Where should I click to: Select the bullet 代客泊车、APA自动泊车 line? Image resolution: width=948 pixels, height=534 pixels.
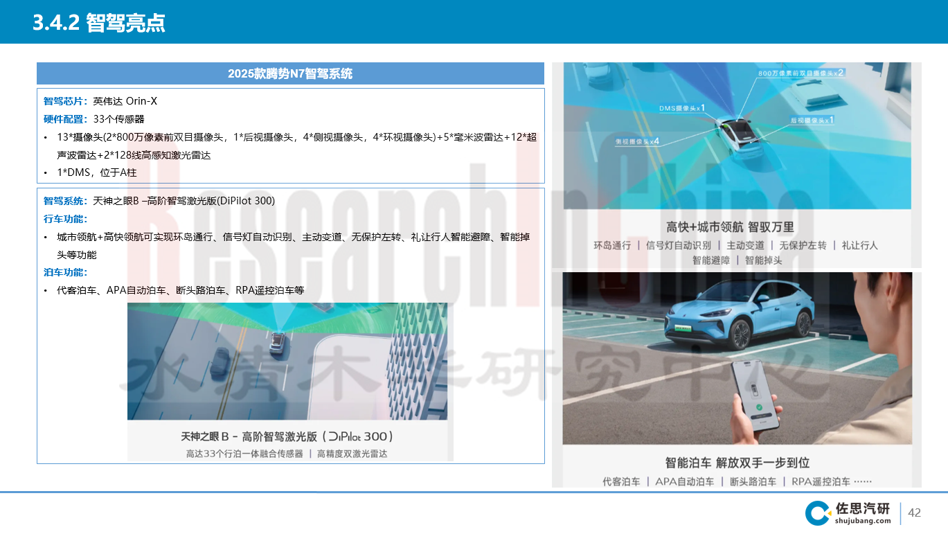[x=174, y=291]
